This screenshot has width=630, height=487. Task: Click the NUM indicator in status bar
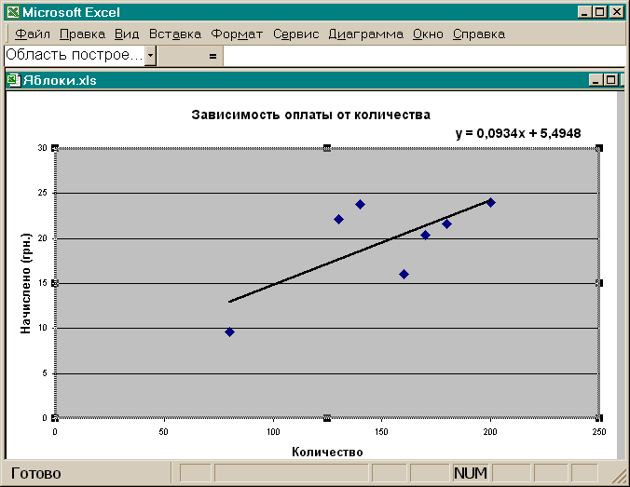click(x=470, y=473)
